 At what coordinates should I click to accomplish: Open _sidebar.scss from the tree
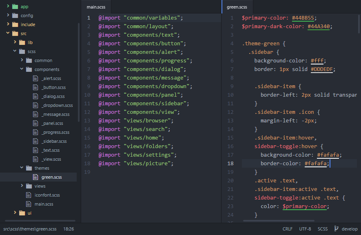55,141
